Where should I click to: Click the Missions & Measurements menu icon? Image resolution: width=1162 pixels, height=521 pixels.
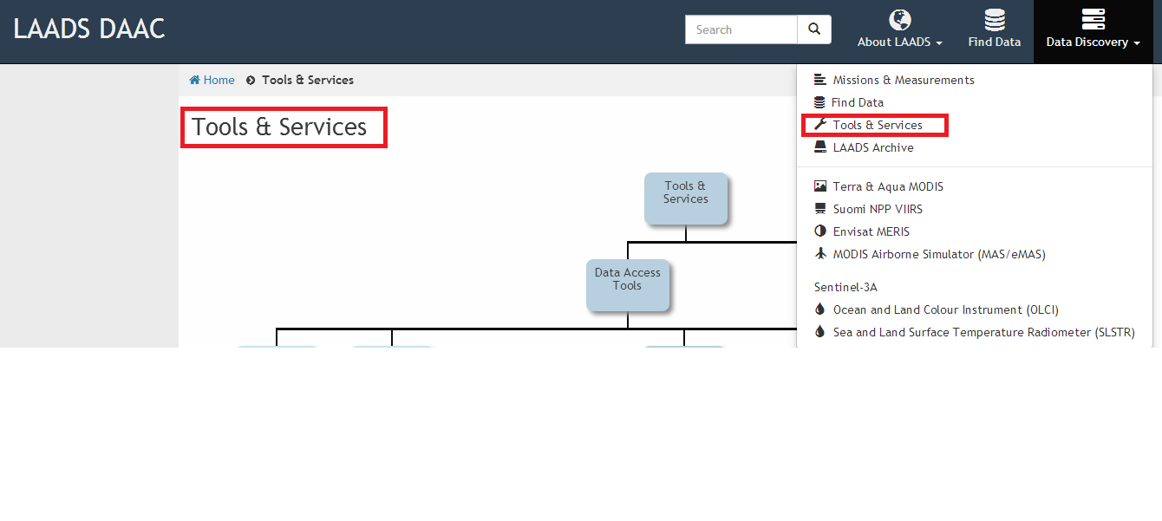[820, 80]
